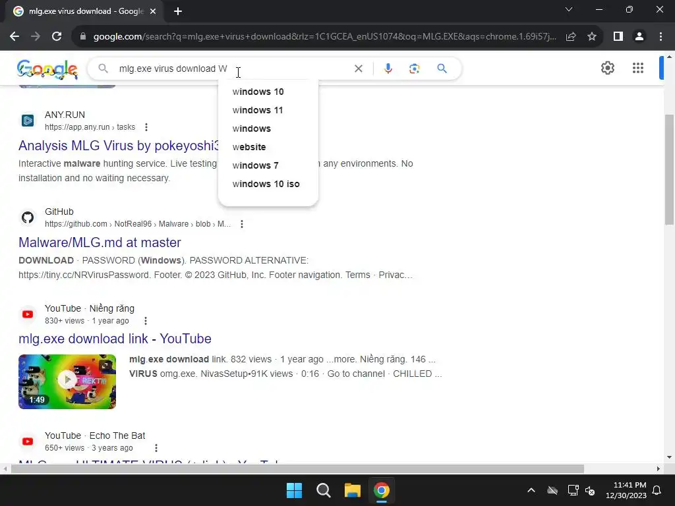
Task: Reload the current page
Action: 57,37
